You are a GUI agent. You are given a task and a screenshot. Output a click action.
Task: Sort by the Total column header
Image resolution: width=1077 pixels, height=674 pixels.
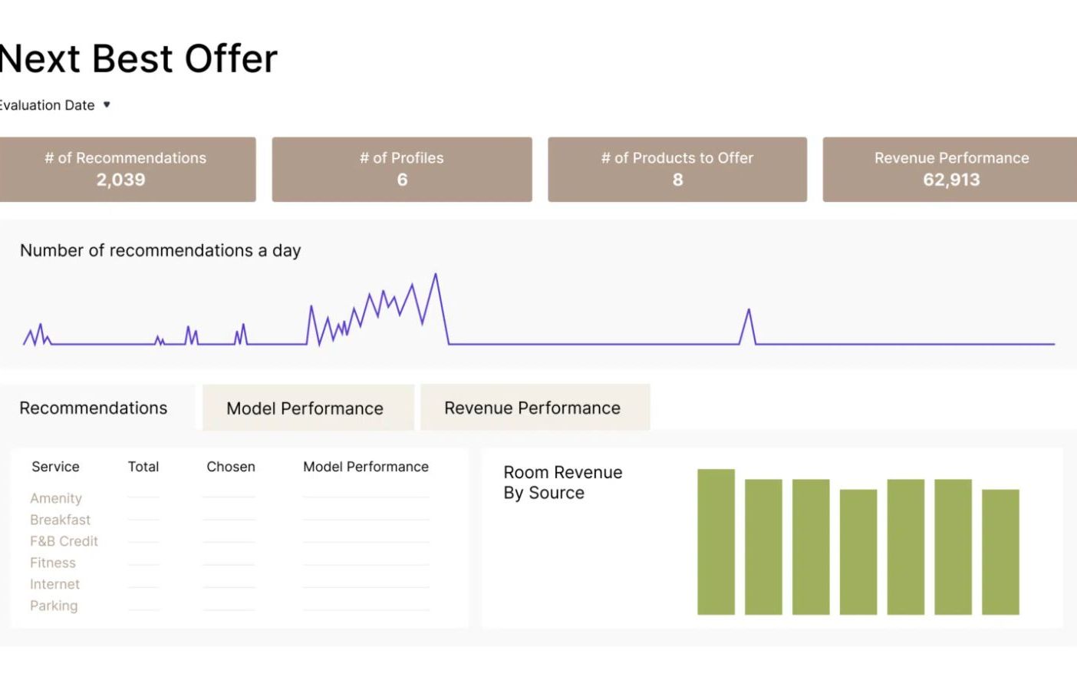[x=143, y=467]
